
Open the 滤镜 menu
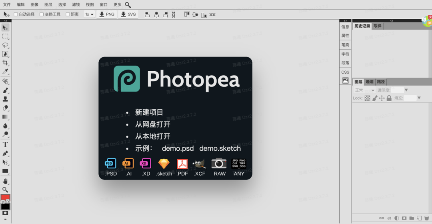click(76, 5)
